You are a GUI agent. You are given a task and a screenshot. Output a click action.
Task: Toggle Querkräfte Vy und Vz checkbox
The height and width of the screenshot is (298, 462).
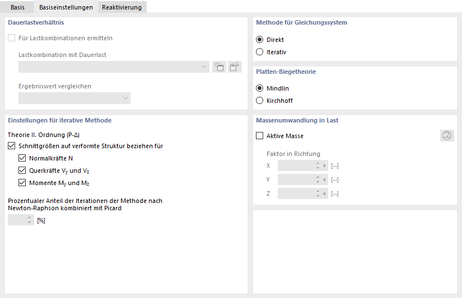[x=22, y=171]
